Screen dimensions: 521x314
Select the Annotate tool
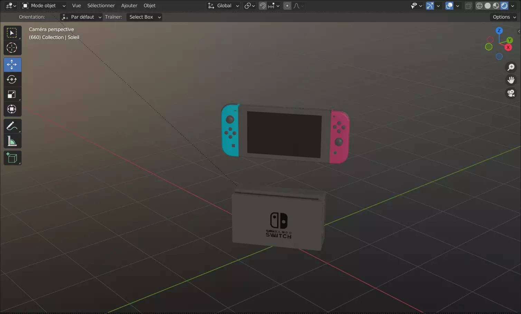coord(12,126)
